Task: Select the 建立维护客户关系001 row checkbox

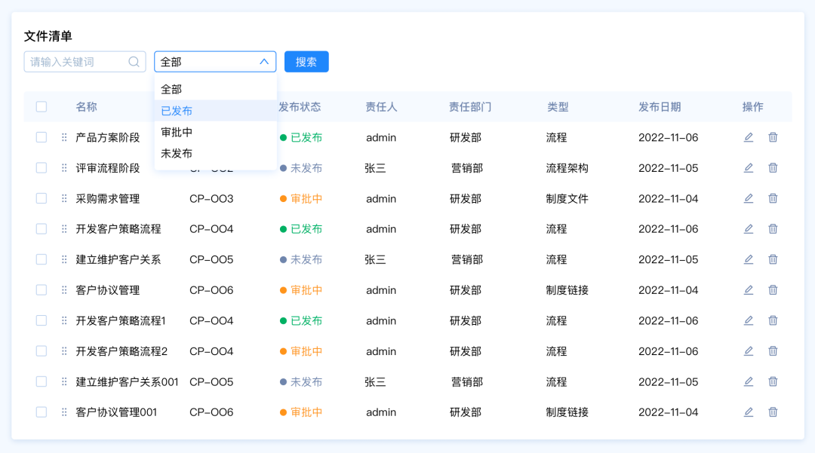Action: pyautogui.click(x=42, y=381)
